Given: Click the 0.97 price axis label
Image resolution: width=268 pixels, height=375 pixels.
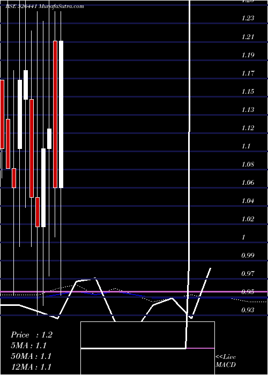Looking at the screenshot, I should pyautogui.click(x=248, y=273).
